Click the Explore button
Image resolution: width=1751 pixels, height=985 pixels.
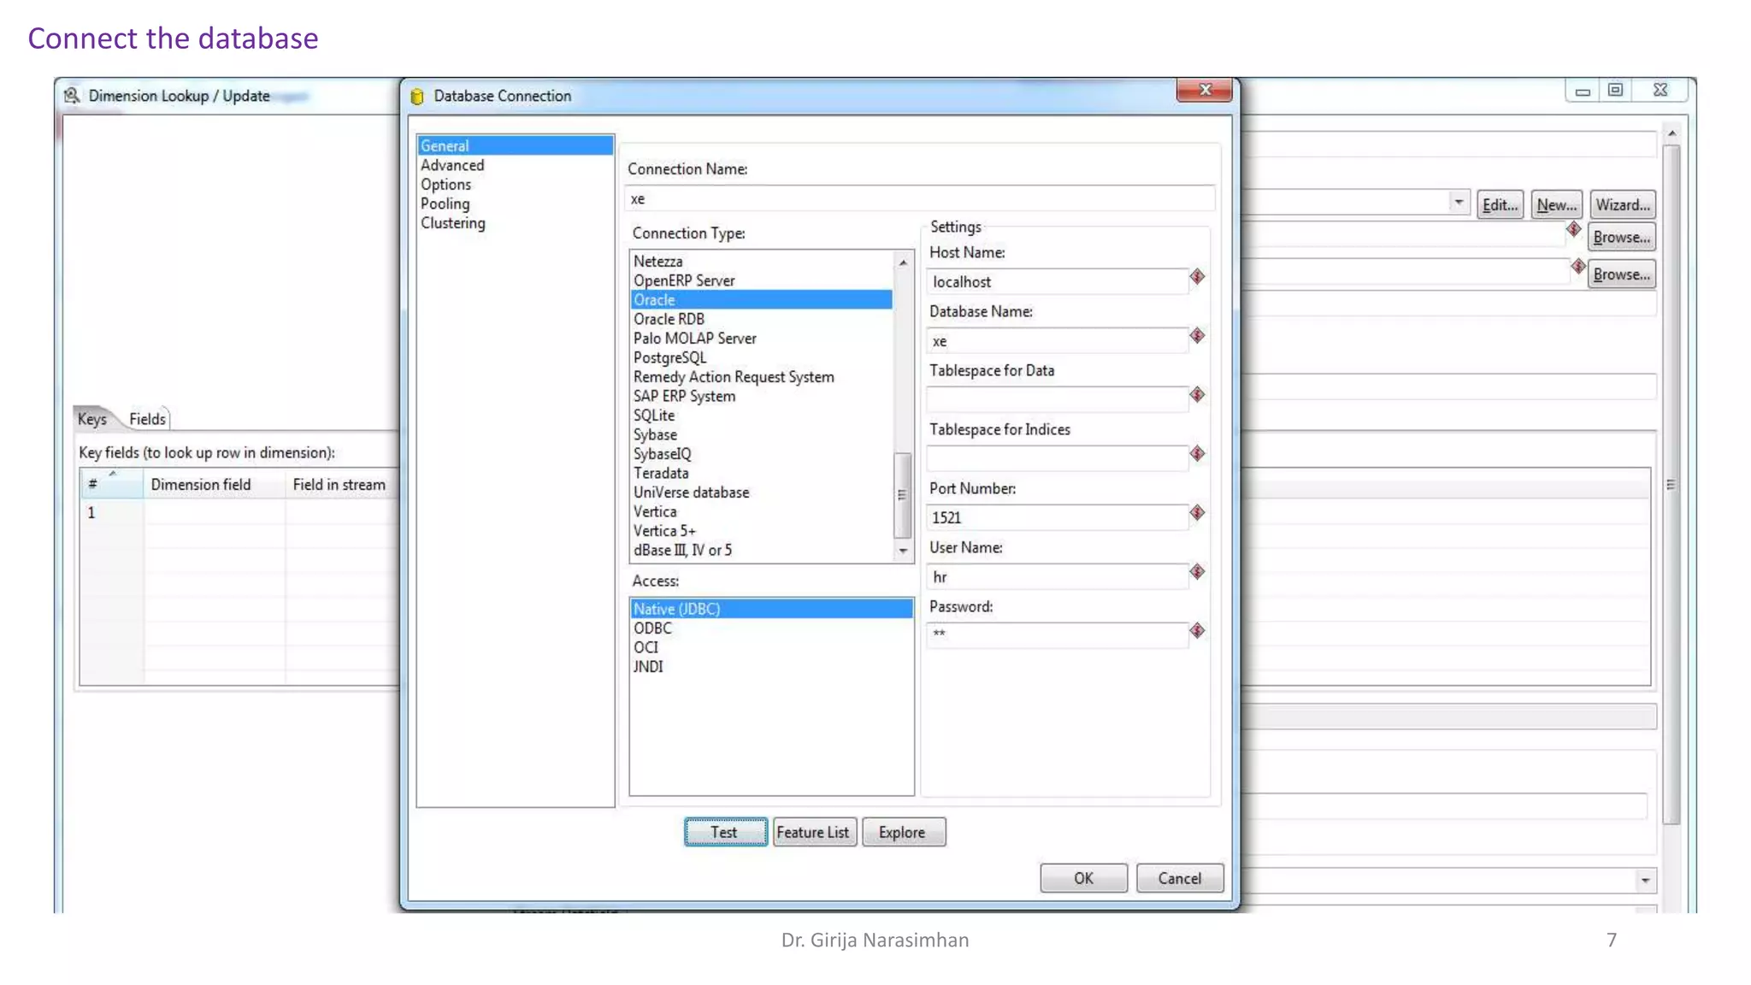[903, 832]
